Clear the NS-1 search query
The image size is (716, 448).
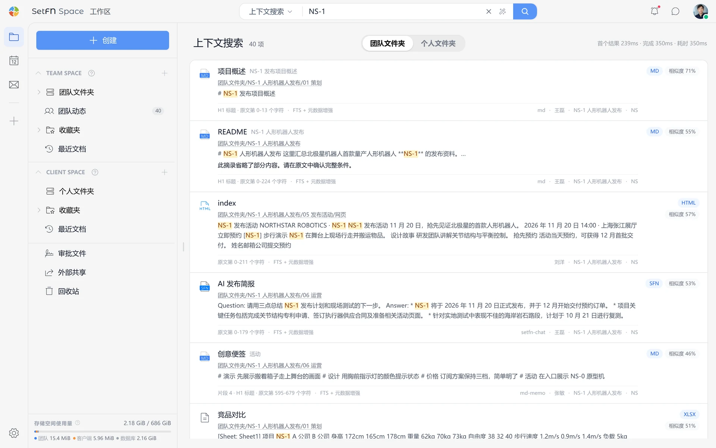(489, 12)
